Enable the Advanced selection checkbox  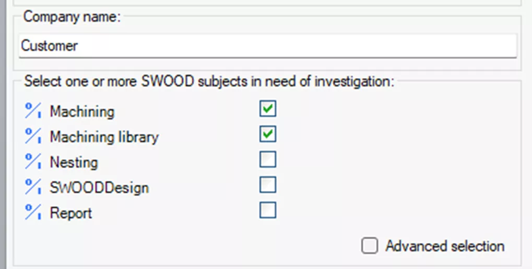tap(370, 246)
